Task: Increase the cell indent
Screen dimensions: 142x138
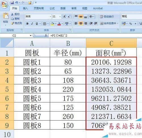Action: [x=95, y=23]
